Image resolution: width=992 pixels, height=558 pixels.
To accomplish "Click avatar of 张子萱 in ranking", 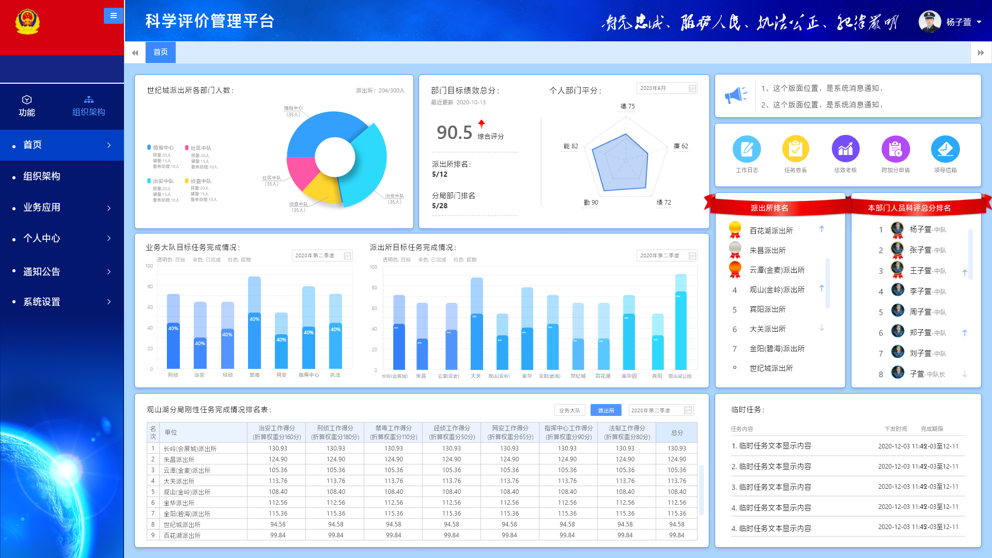I will point(897,250).
